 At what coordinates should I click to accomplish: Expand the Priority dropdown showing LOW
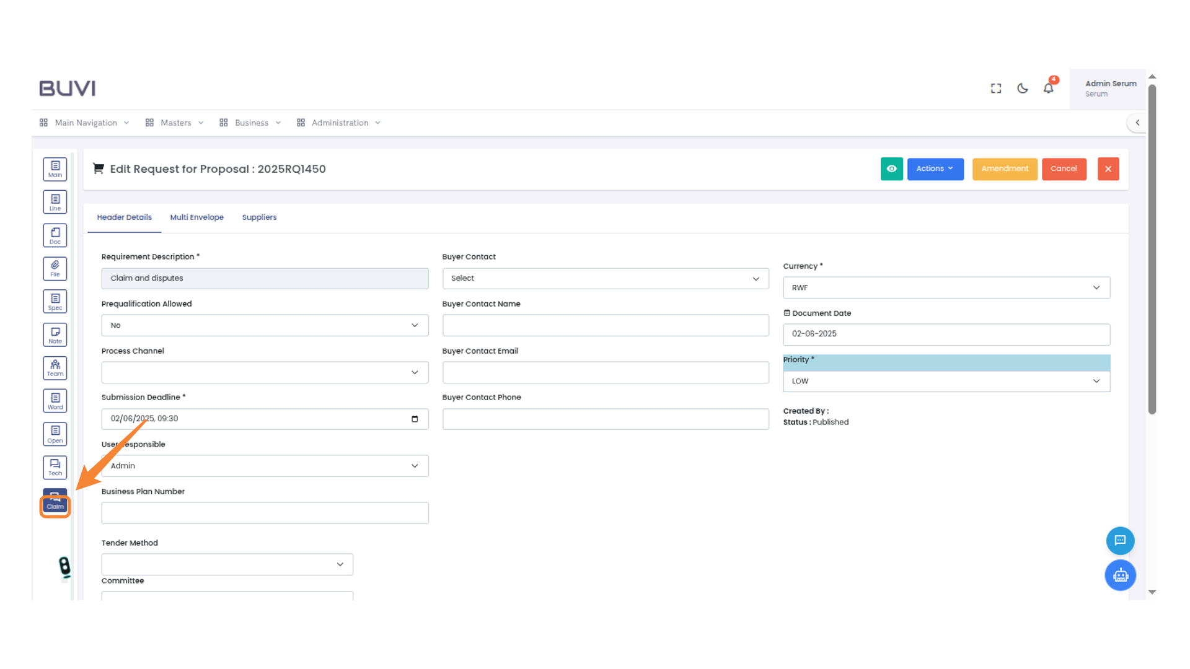(x=946, y=381)
